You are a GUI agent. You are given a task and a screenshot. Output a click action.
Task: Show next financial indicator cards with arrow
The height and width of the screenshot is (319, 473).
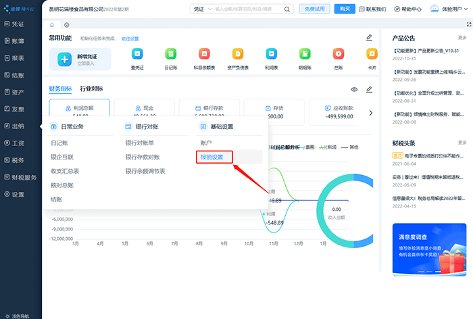tap(371, 113)
